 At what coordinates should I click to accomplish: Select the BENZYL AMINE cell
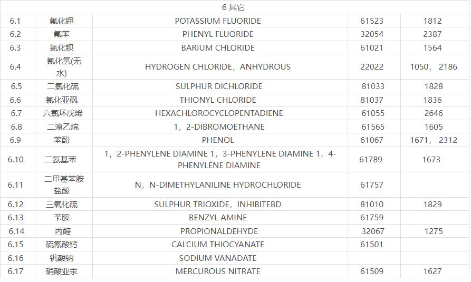coord(218,218)
